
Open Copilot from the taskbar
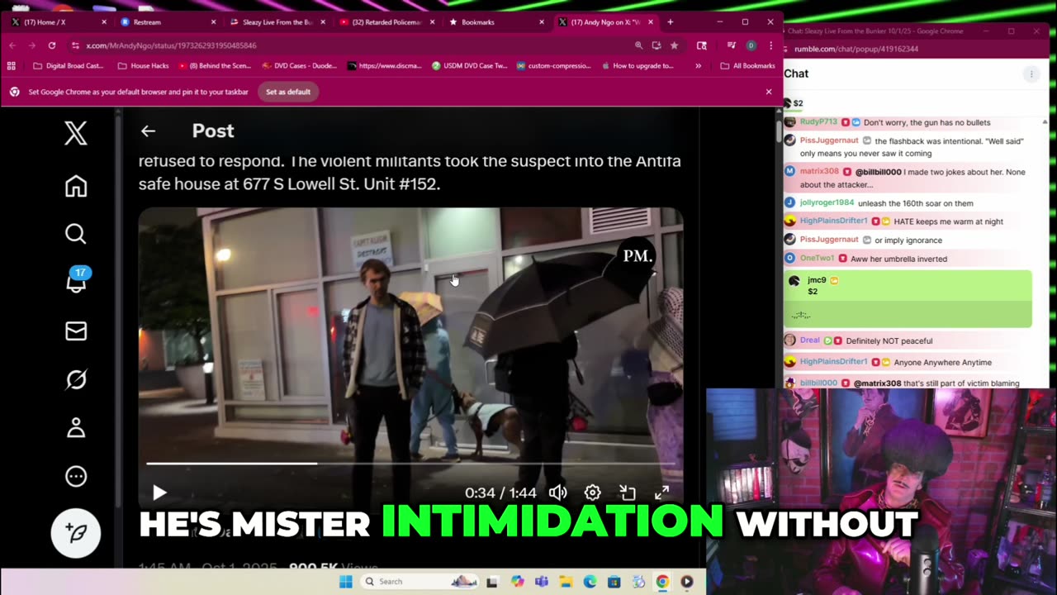pyautogui.click(x=517, y=582)
